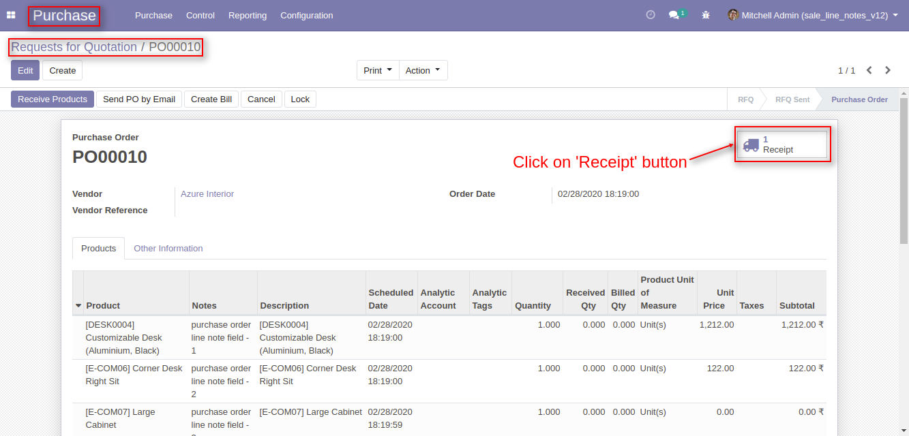Open the Reporting menu
Image resolution: width=909 pixels, height=436 pixels.
coord(248,15)
